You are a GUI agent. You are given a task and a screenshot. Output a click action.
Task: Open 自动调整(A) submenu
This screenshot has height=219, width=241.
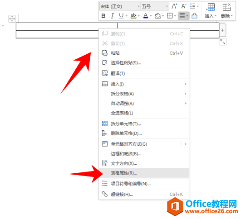pyautogui.click(x=144, y=103)
